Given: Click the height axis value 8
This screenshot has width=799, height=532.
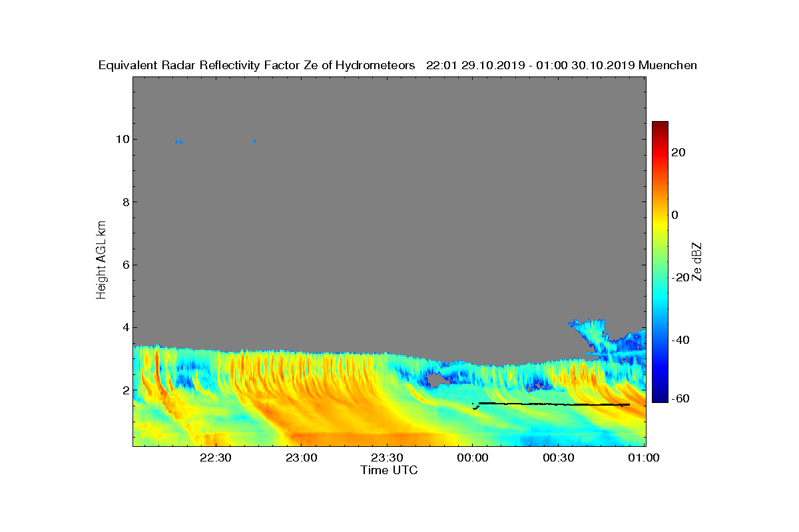Looking at the screenshot, I should (x=125, y=202).
